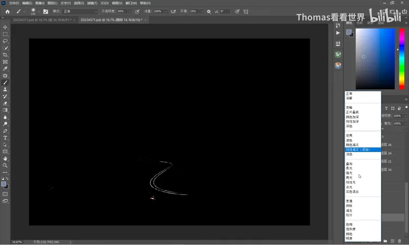Click the delete layer trash icon

[x=399, y=241]
